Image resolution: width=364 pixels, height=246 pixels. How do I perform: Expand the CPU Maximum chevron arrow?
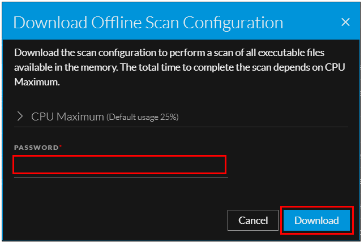point(20,116)
